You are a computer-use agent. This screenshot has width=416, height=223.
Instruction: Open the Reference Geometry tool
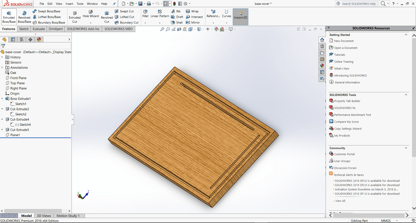(x=213, y=14)
